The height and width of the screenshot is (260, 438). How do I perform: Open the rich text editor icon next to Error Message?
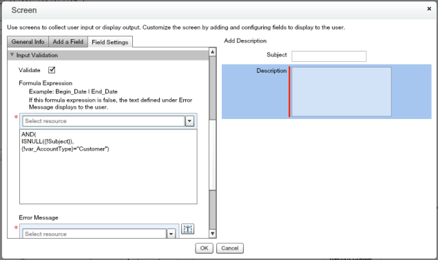(188, 229)
